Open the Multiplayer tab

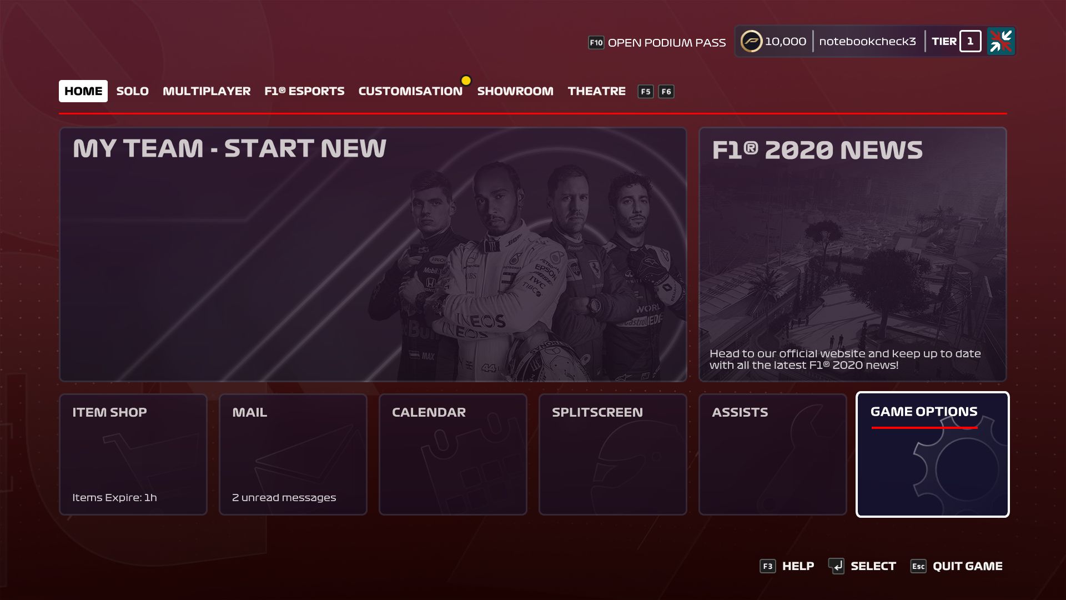click(x=207, y=91)
